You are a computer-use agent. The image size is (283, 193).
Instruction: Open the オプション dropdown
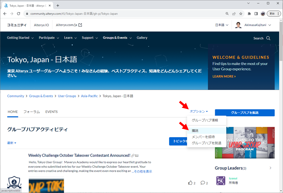pyautogui.click(x=199, y=112)
